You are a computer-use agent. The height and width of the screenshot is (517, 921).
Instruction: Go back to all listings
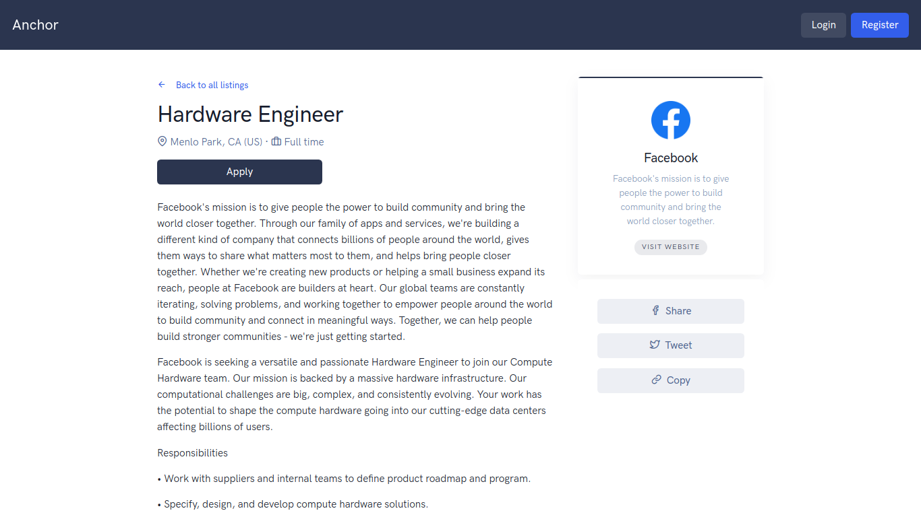(212, 85)
